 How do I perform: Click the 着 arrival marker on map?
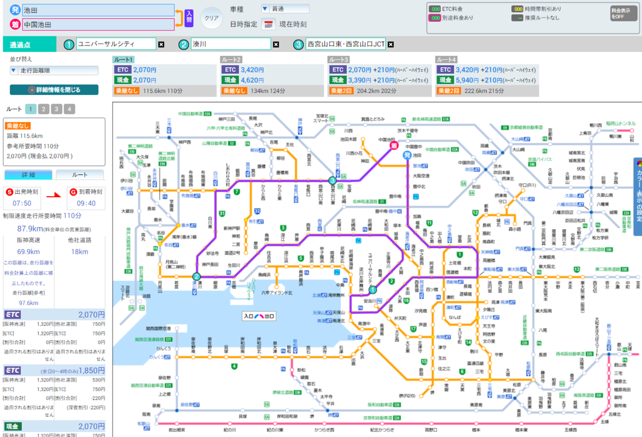coord(394,145)
